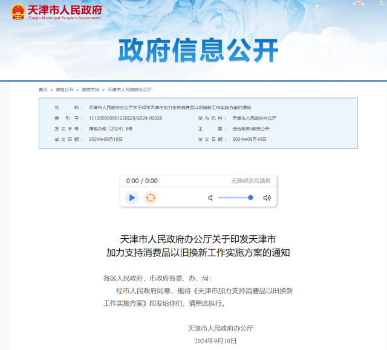Viewport: 387px width, 350px height.
Task: Click the 发文日期 value 2024年09月10日
Action: click(249, 140)
